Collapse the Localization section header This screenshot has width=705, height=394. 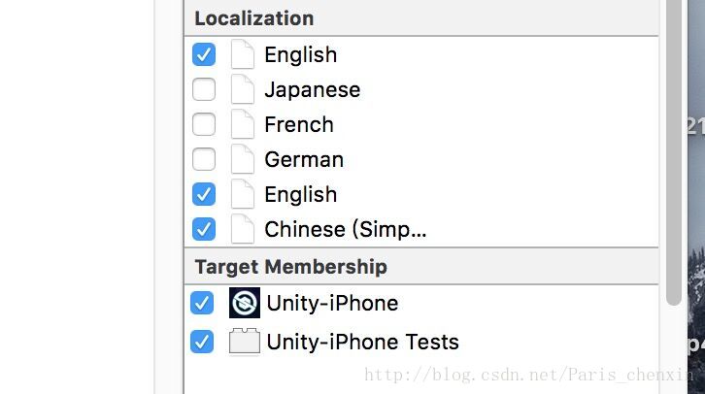pyautogui.click(x=253, y=18)
